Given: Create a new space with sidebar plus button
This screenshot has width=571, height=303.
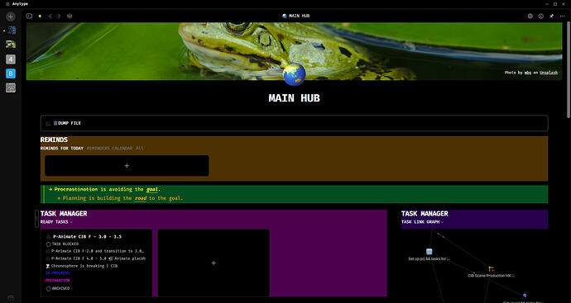Looking at the screenshot, I should pyautogui.click(x=11, y=17).
